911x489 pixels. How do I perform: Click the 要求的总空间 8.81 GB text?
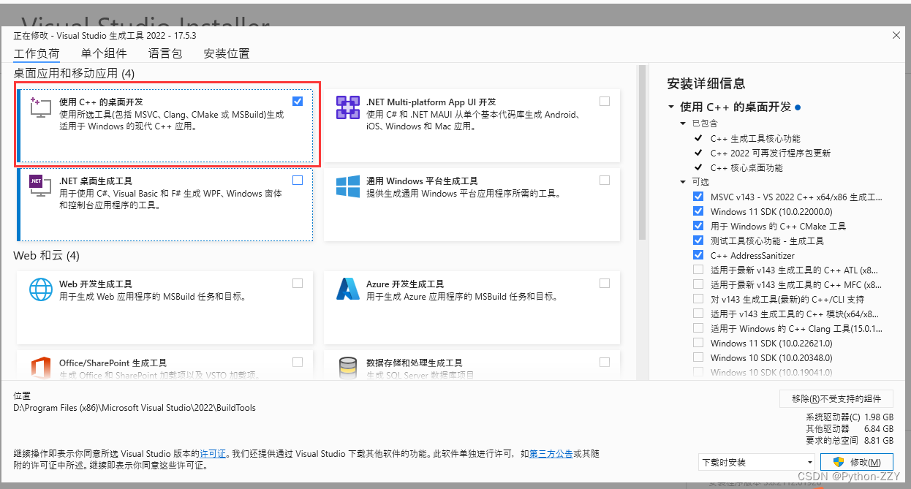[850, 441]
